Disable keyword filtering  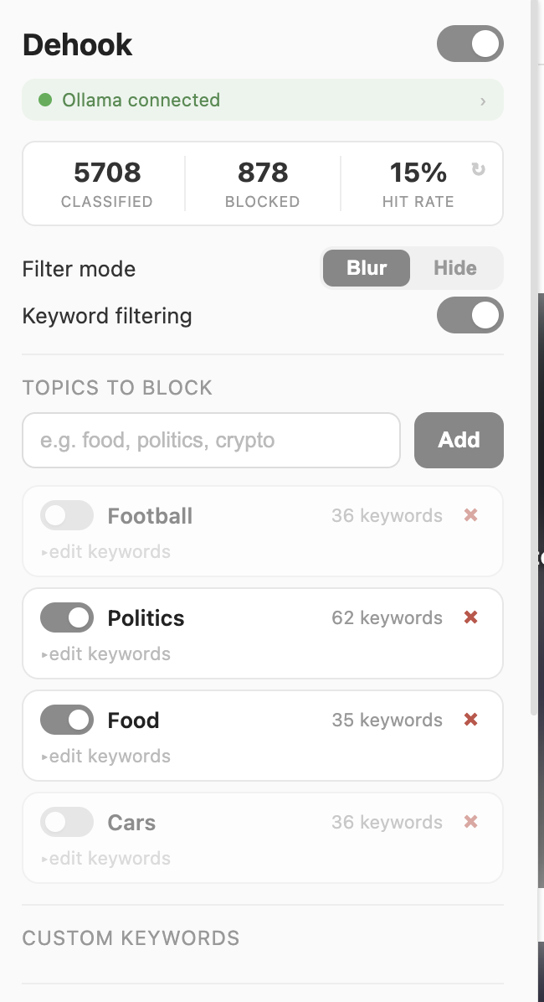coord(470,315)
